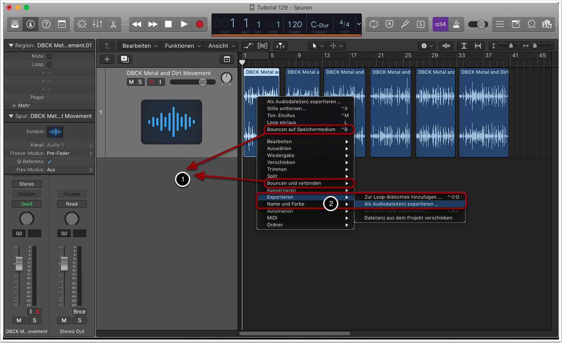Uncheck the Q-Referenz checkbox
This screenshot has height=343, width=562.
pos(50,162)
